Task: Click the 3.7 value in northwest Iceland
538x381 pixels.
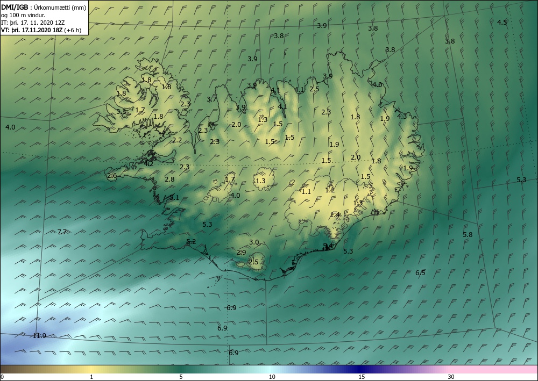Action: (x=211, y=99)
